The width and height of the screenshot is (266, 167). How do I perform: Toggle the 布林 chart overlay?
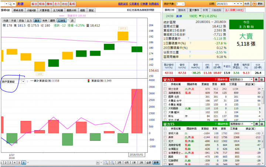(45, 21)
